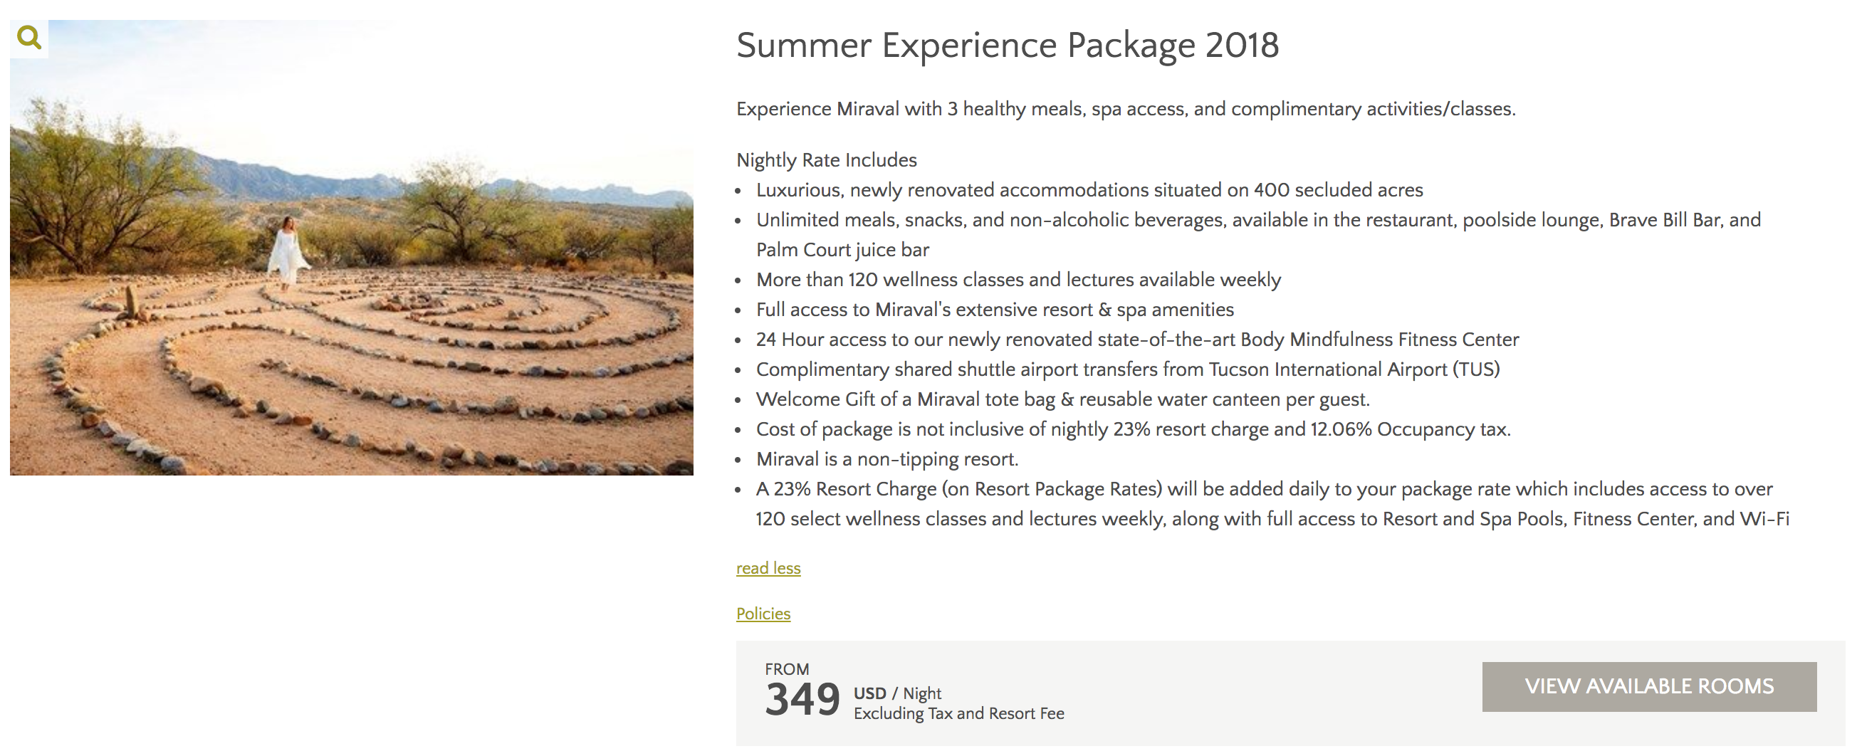
Task: Click the Experience Miraval intro sentence
Action: pos(1125,109)
